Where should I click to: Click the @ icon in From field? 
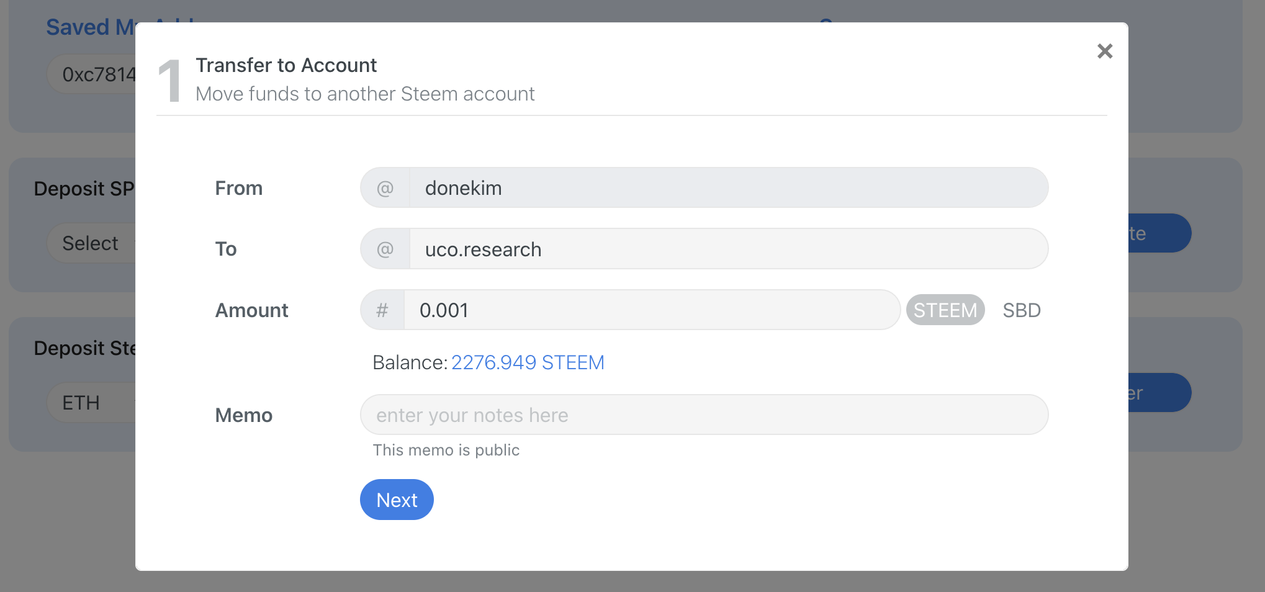click(x=385, y=188)
